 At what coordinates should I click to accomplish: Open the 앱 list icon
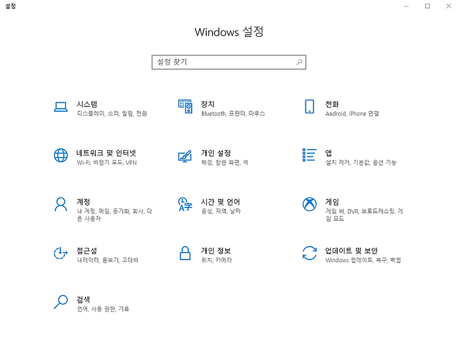pos(309,155)
